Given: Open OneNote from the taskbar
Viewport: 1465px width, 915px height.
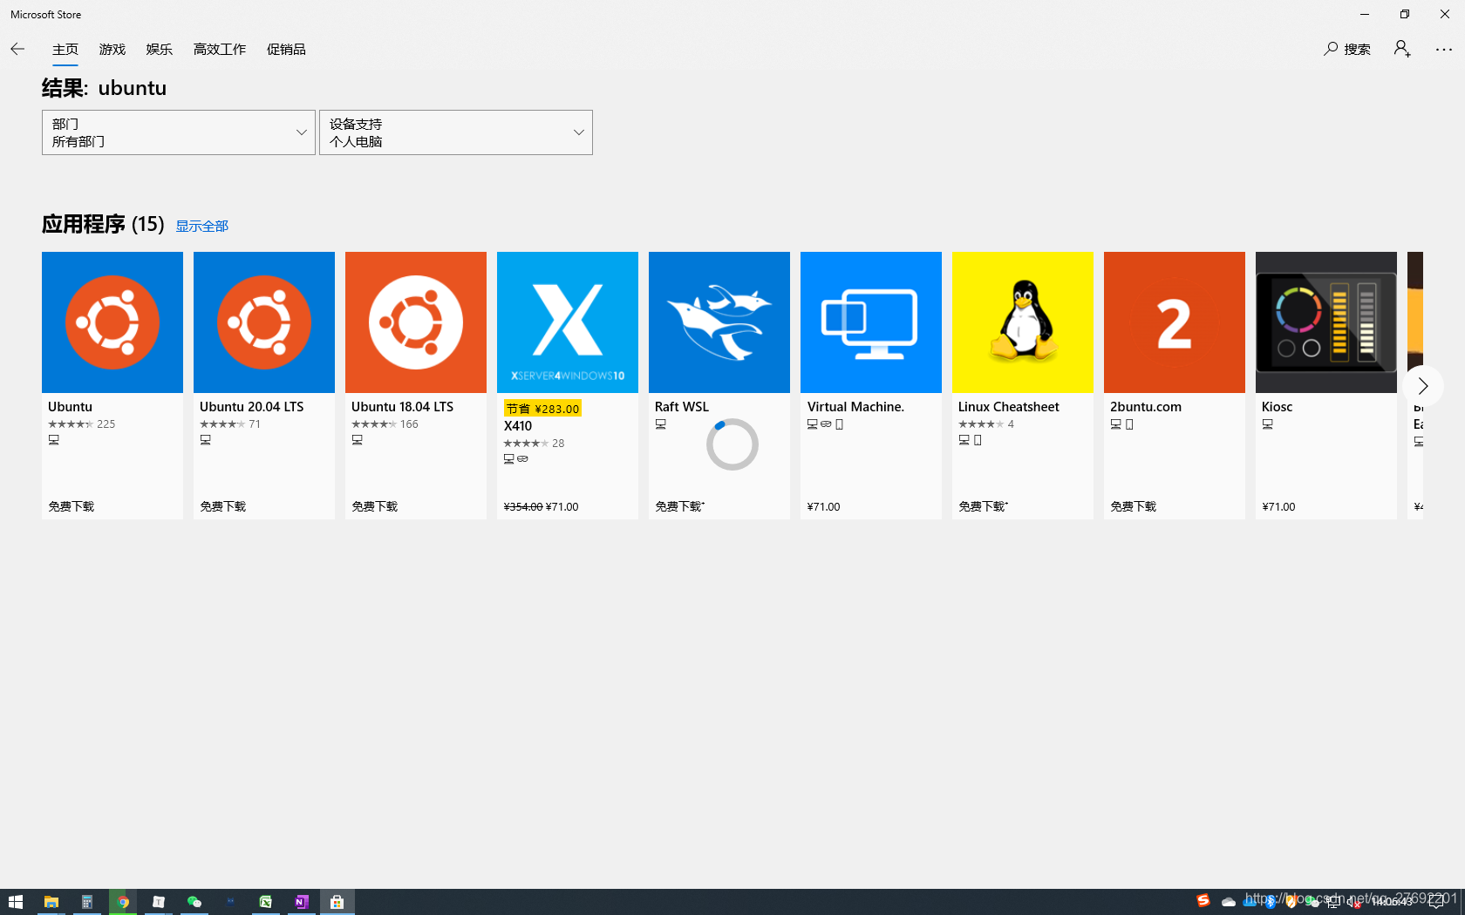Looking at the screenshot, I should [302, 902].
